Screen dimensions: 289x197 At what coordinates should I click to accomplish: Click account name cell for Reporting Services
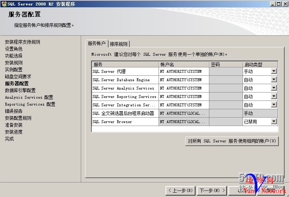point(184,96)
